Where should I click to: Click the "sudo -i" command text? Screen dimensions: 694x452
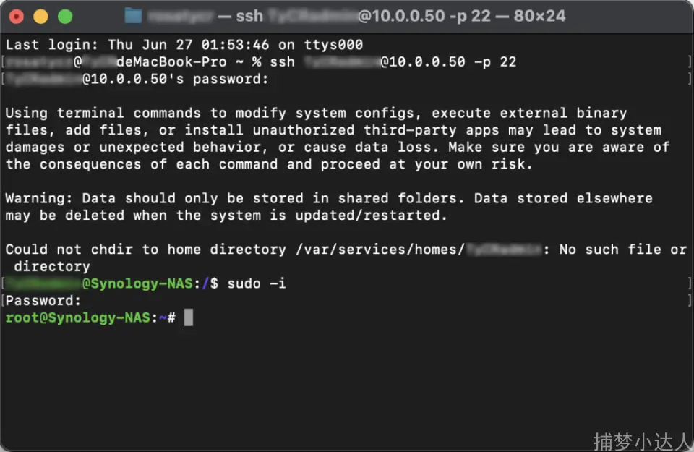(x=257, y=283)
